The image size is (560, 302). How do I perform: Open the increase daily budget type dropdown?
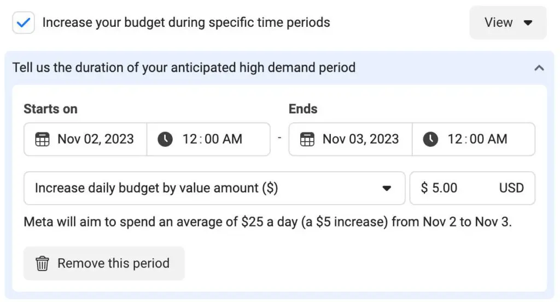pyautogui.click(x=214, y=188)
